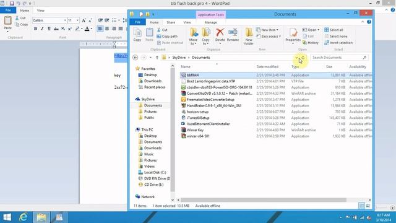Open the WordPad File menu
This screenshot has height=223, width=396.
coord(8,11)
